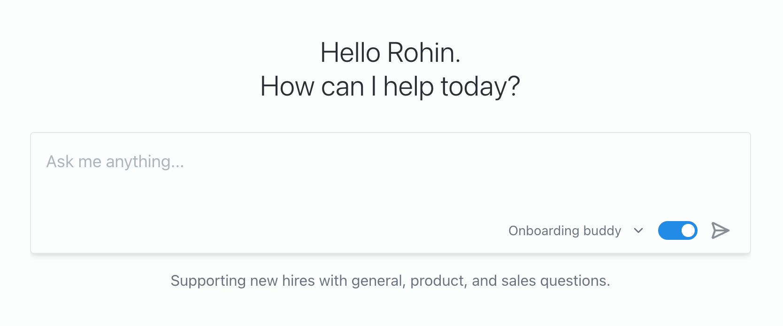Click the supporting new hires caption text
Image resolution: width=783 pixels, height=326 pixels.
(x=391, y=281)
